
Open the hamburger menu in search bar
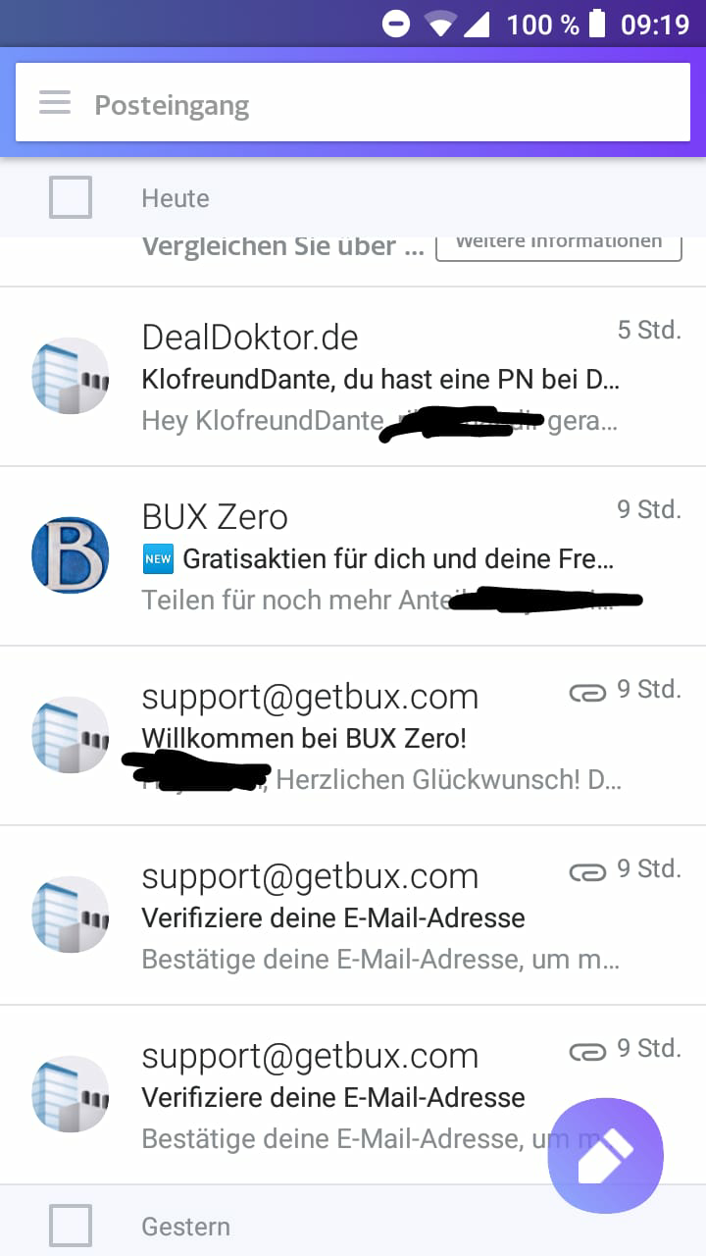point(55,103)
